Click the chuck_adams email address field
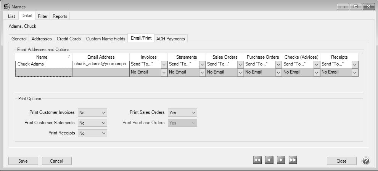The image size is (378, 171). (x=100, y=64)
